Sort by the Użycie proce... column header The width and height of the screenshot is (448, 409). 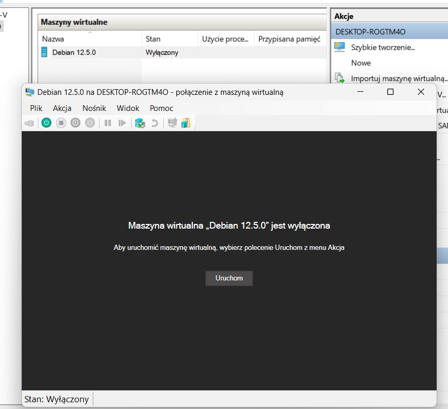(226, 39)
